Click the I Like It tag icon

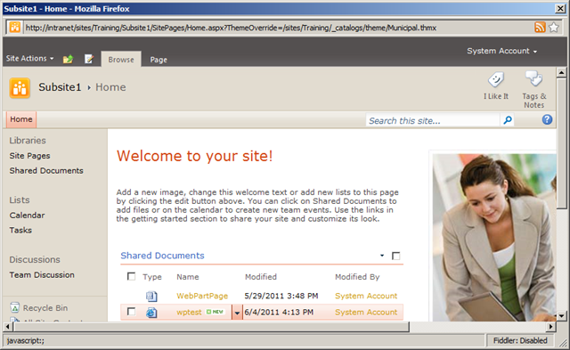click(x=496, y=79)
